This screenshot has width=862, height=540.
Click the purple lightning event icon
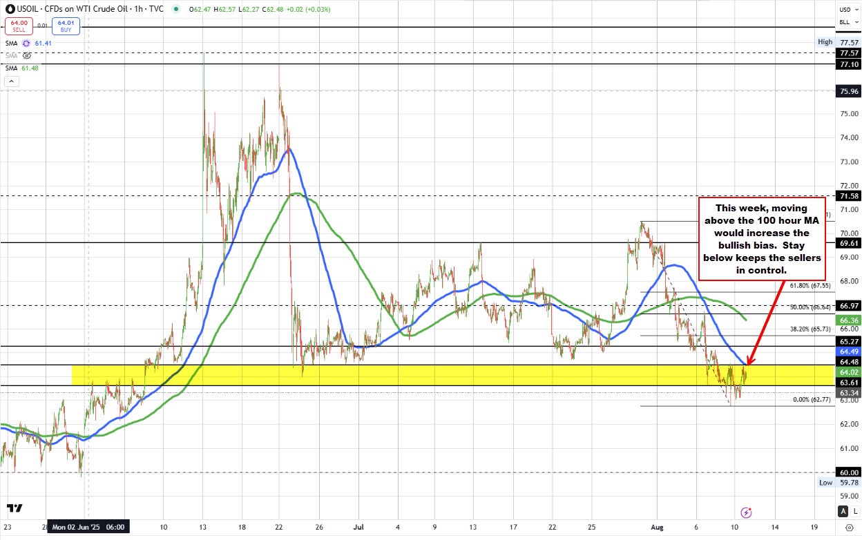(745, 512)
